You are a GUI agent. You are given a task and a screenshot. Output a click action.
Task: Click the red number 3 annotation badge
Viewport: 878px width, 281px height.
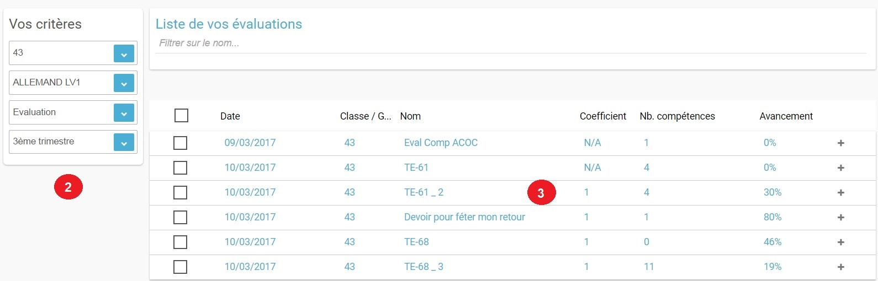(x=541, y=193)
